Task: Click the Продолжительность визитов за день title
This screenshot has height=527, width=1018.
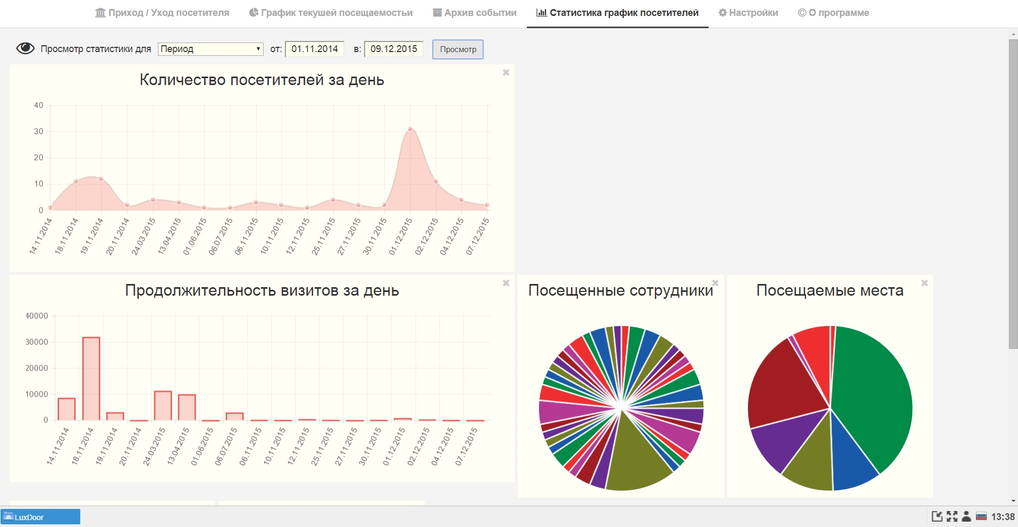Action: click(x=262, y=290)
